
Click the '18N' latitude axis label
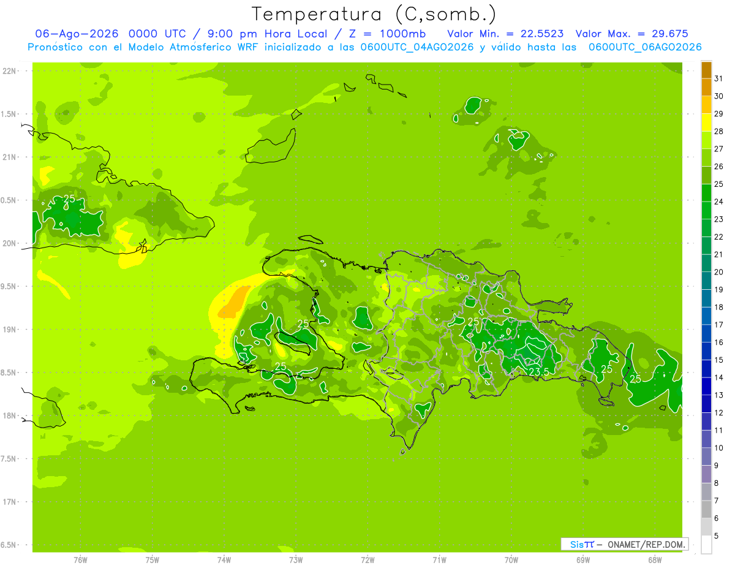(9, 415)
